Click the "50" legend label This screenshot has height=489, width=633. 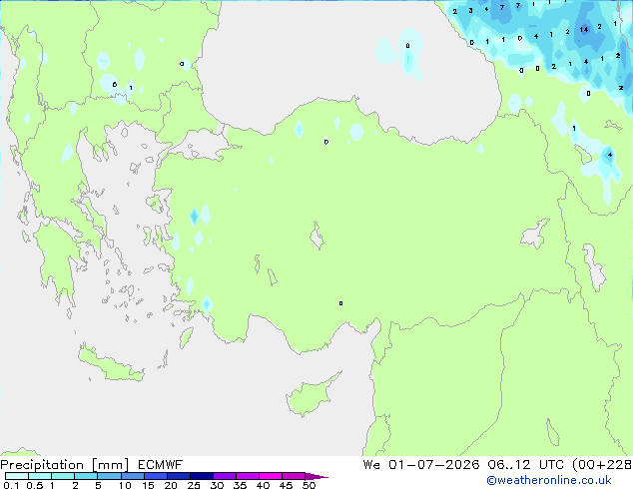point(309,485)
